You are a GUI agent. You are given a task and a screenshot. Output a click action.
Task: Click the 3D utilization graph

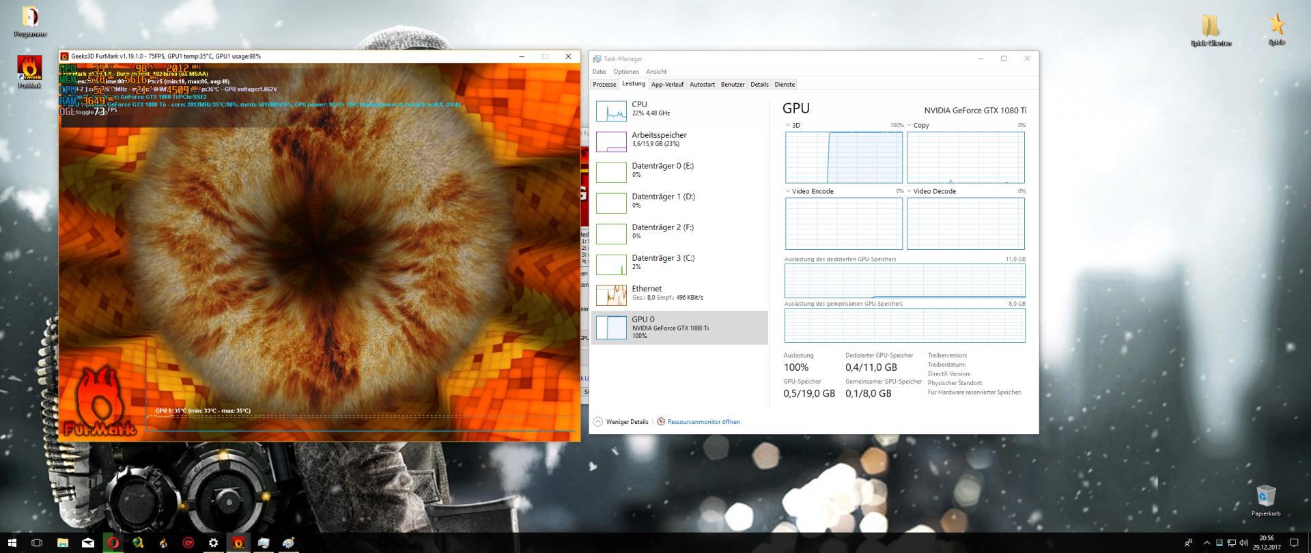(x=844, y=157)
